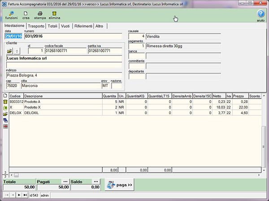Click the depositante code field
269x201 pixels.
coord(137,76)
